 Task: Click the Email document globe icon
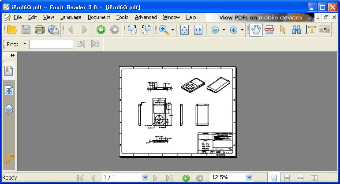point(53,30)
